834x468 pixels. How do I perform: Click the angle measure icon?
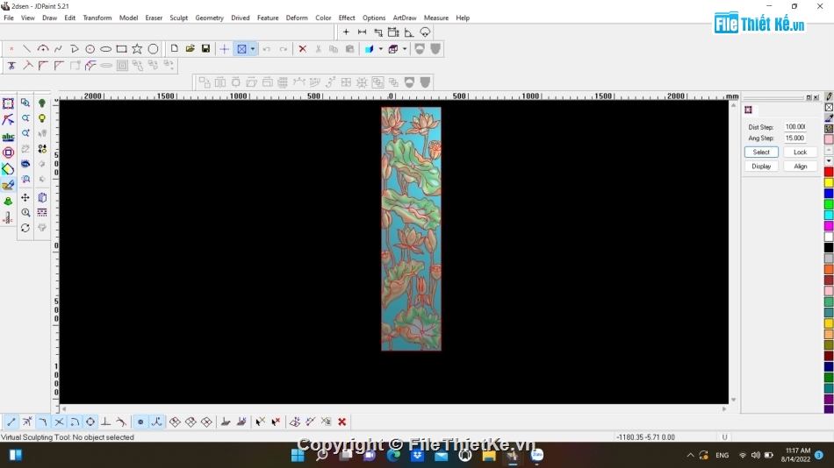coord(409,32)
